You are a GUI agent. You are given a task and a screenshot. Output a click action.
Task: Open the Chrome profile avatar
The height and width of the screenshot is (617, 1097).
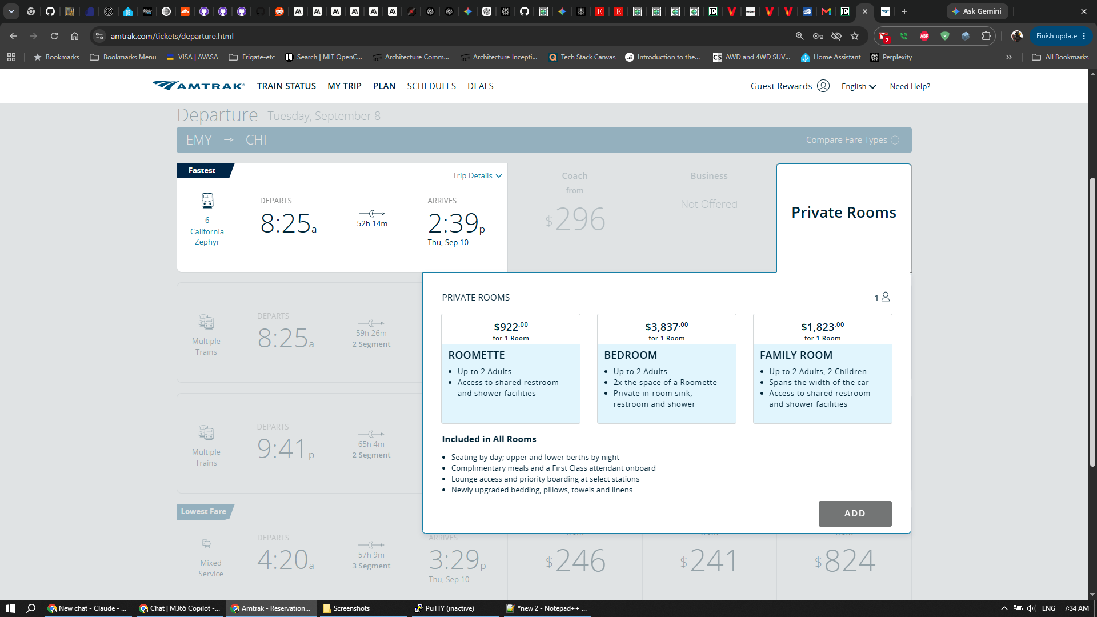coord(1016,36)
